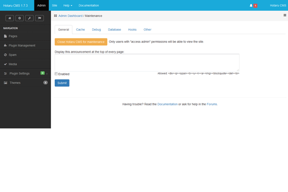Expand the Themes sidebar section

[14, 83]
